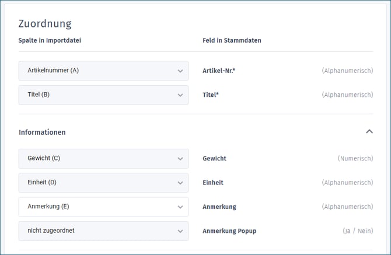Click the chevron arrow in the Einheit (D) dropdown
This screenshot has height=255, width=391.
[180, 183]
